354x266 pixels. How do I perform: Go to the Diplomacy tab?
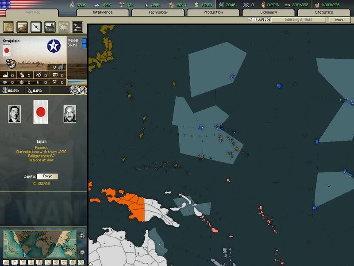[268, 12]
